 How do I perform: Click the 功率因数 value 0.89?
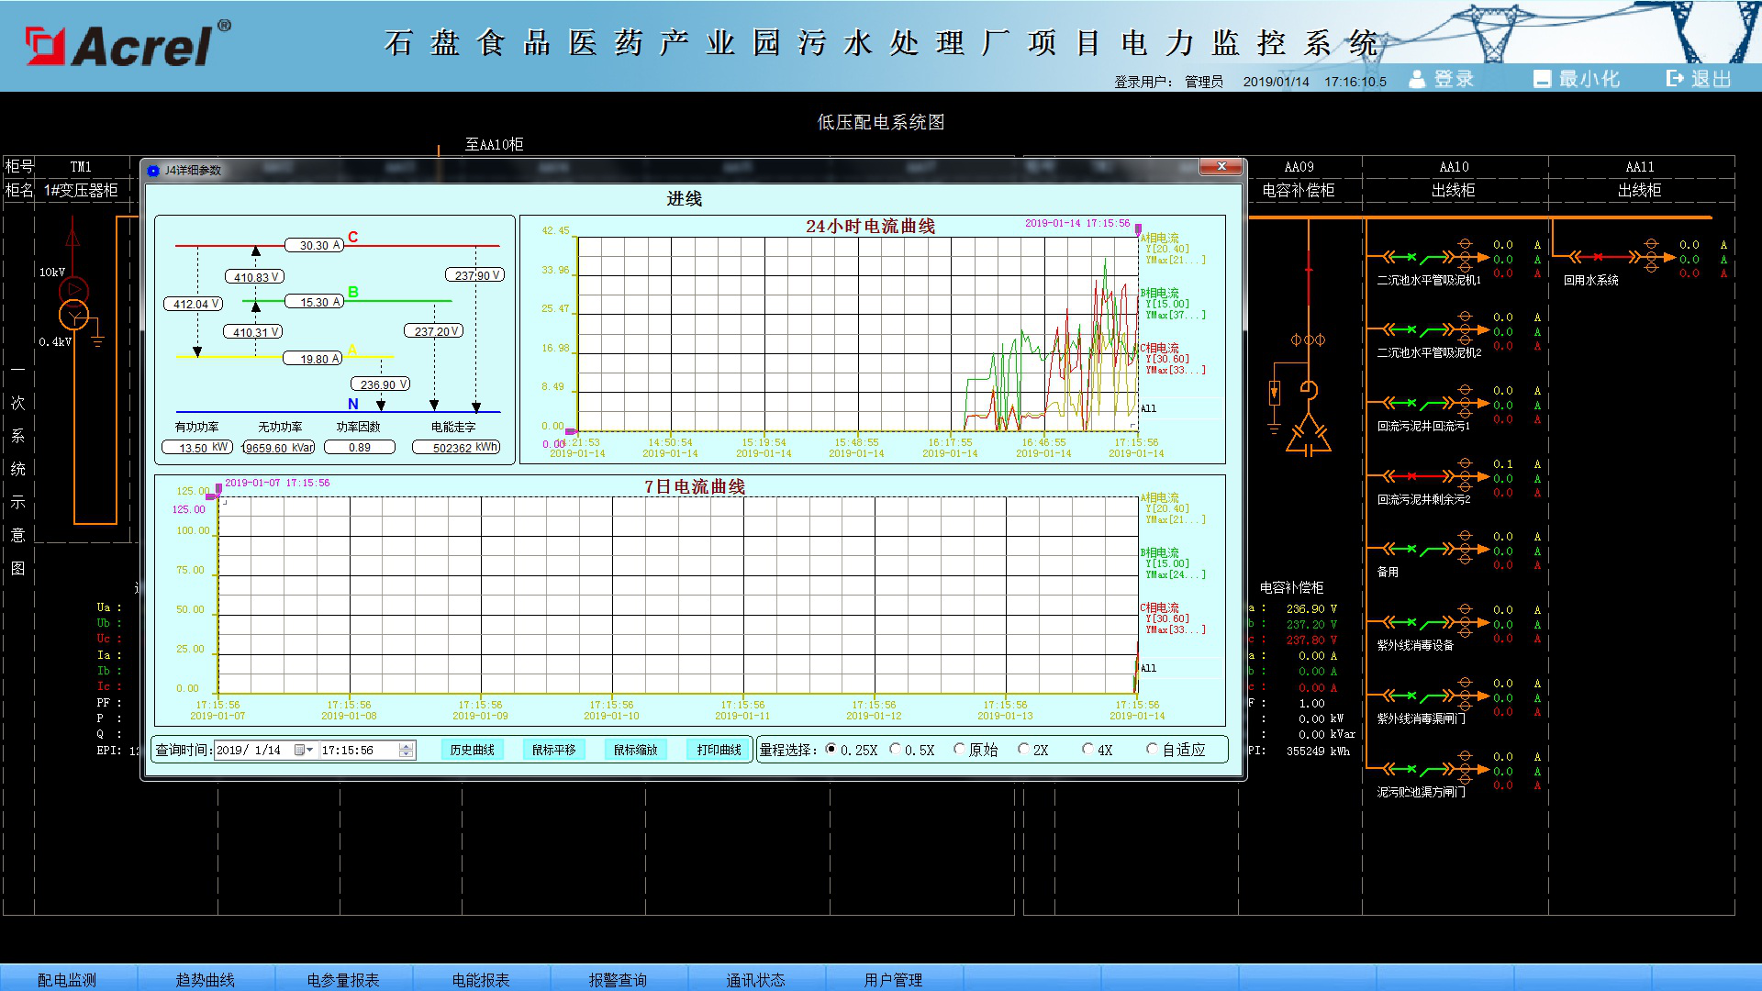point(360,448)
